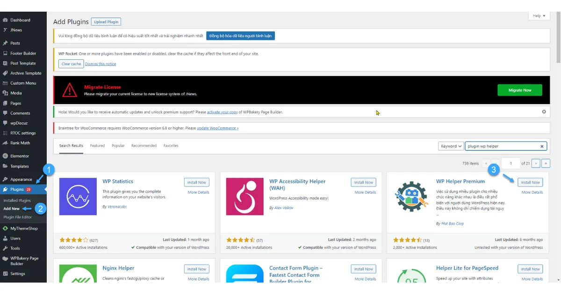Switch to the Popular tab
Image resolution: width=561 pixels, height=294 pixels.
tap(118, 146)
